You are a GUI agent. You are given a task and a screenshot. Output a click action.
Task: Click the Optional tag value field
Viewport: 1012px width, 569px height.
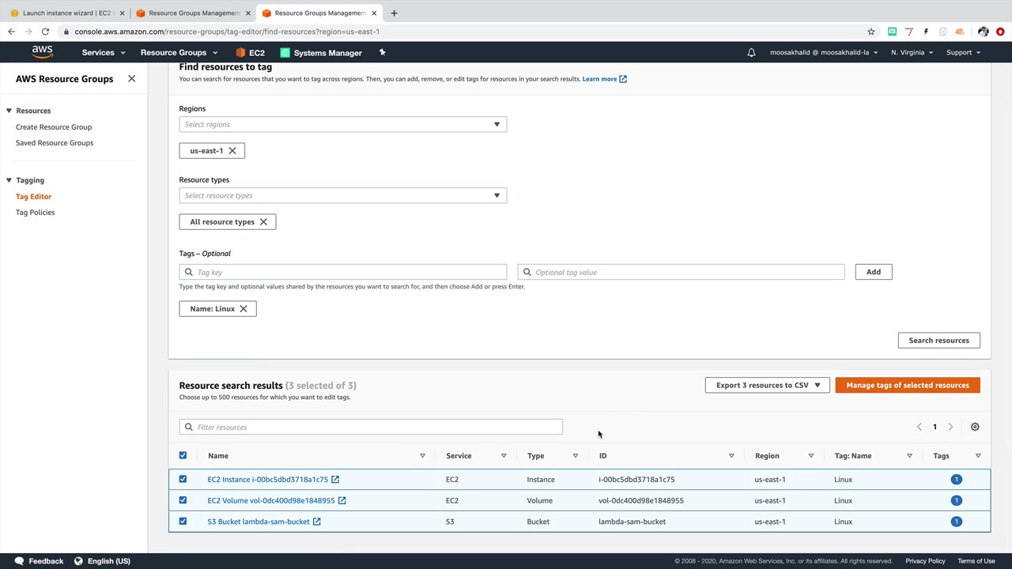tap(681, 272)
